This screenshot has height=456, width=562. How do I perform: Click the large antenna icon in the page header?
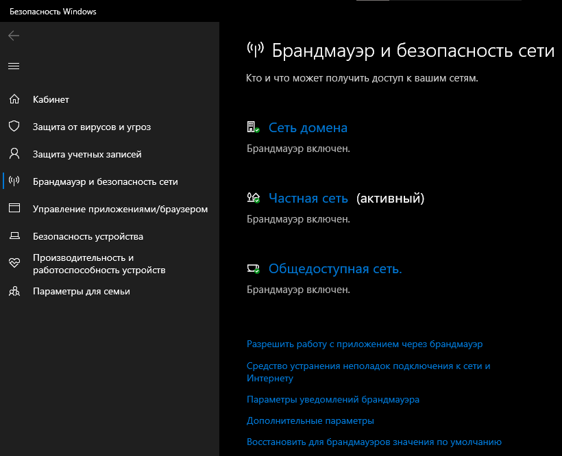pyautogui.click(x=256, y=50)
